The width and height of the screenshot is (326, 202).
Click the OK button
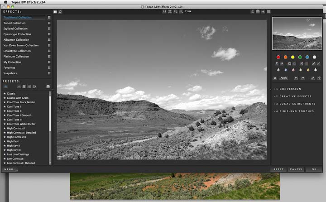pyautogui.click(x=314, y=169)
